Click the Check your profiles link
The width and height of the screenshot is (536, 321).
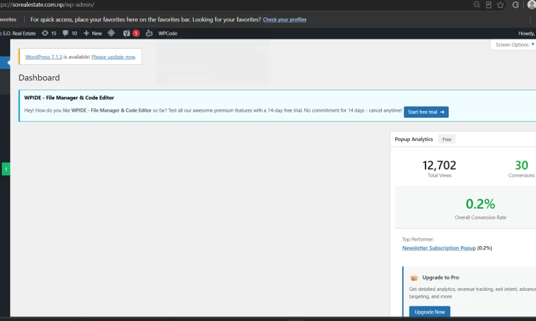pos(284,19)
